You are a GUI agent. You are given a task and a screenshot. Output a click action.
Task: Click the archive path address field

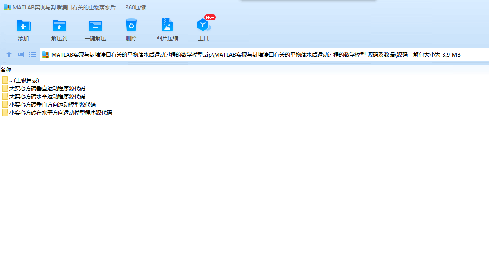point(265,54)
